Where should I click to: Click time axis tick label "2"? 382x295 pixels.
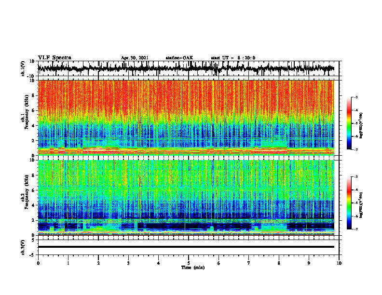click(x=98, y=263)
